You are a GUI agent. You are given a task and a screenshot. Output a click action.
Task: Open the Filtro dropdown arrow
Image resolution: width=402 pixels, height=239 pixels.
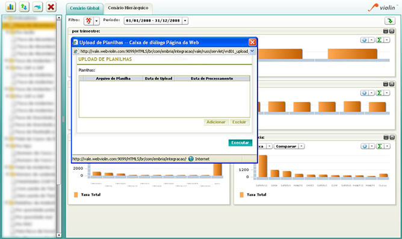coord(97,21)
